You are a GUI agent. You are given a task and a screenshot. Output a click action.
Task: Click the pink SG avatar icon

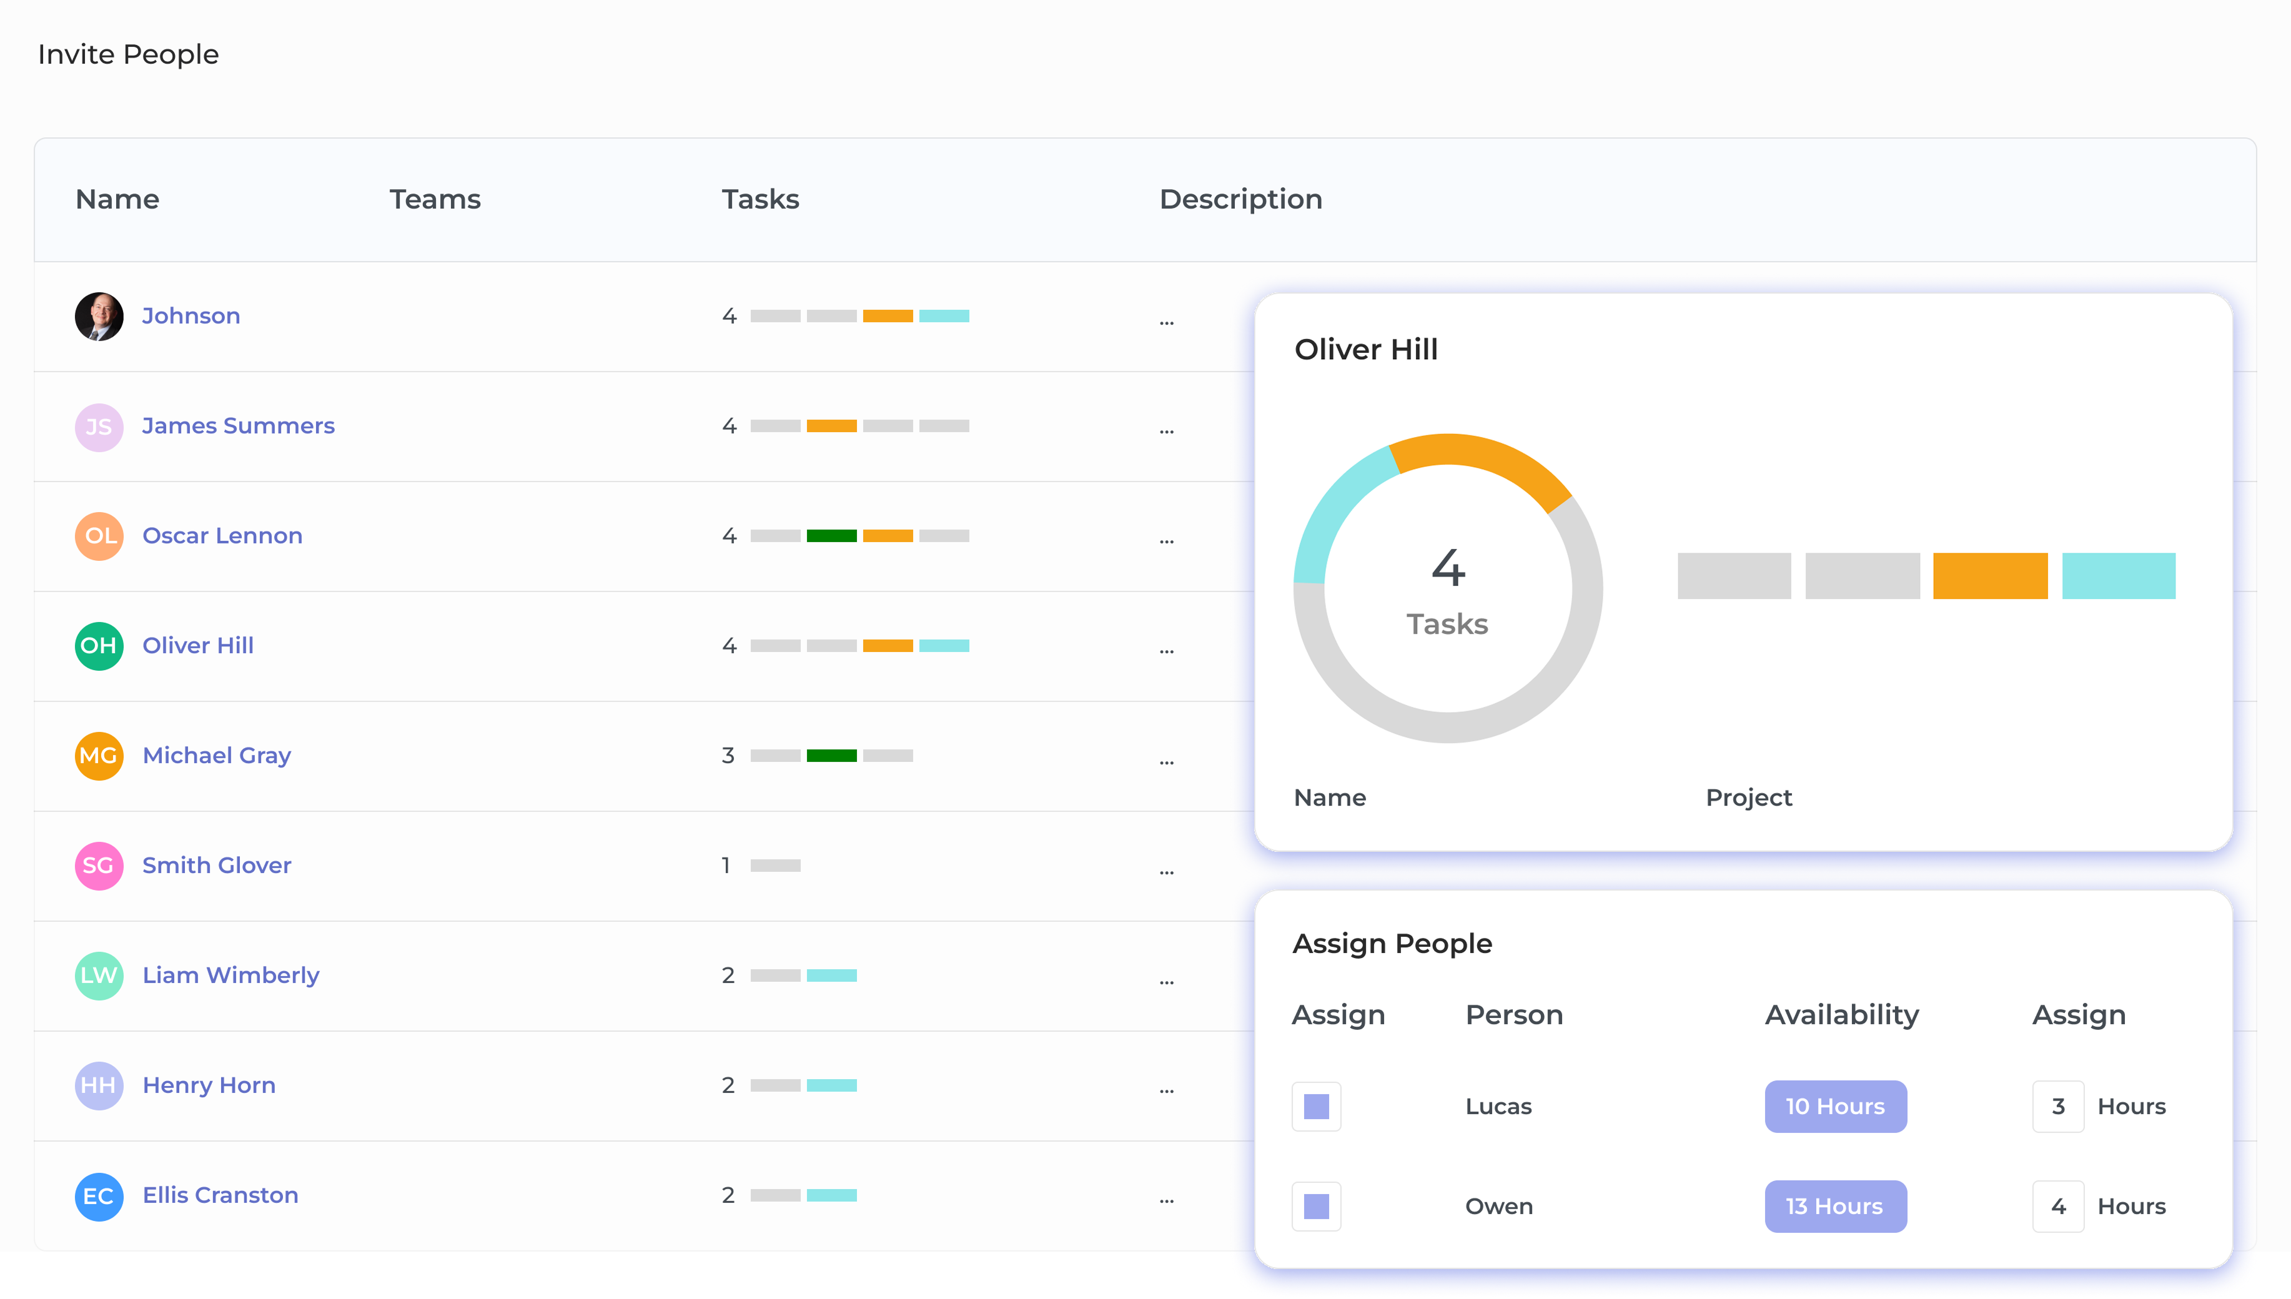[x=99, y=866]
